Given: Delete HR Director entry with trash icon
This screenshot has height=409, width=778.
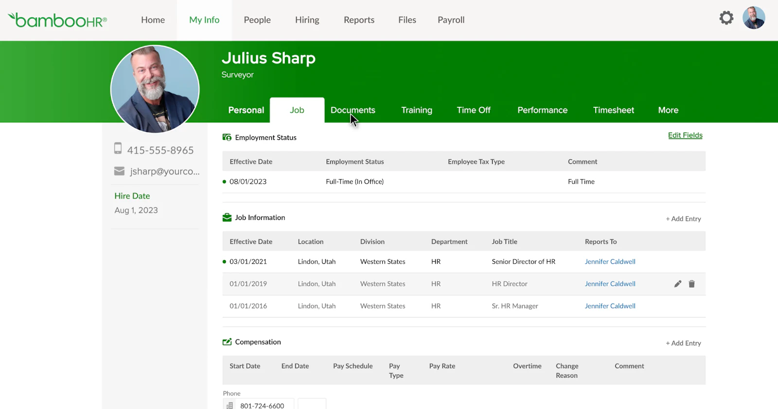Looking at the screenshot, I should click(x=691, y=284).
